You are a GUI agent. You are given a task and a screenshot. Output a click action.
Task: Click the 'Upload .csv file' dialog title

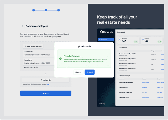(84, 46)
